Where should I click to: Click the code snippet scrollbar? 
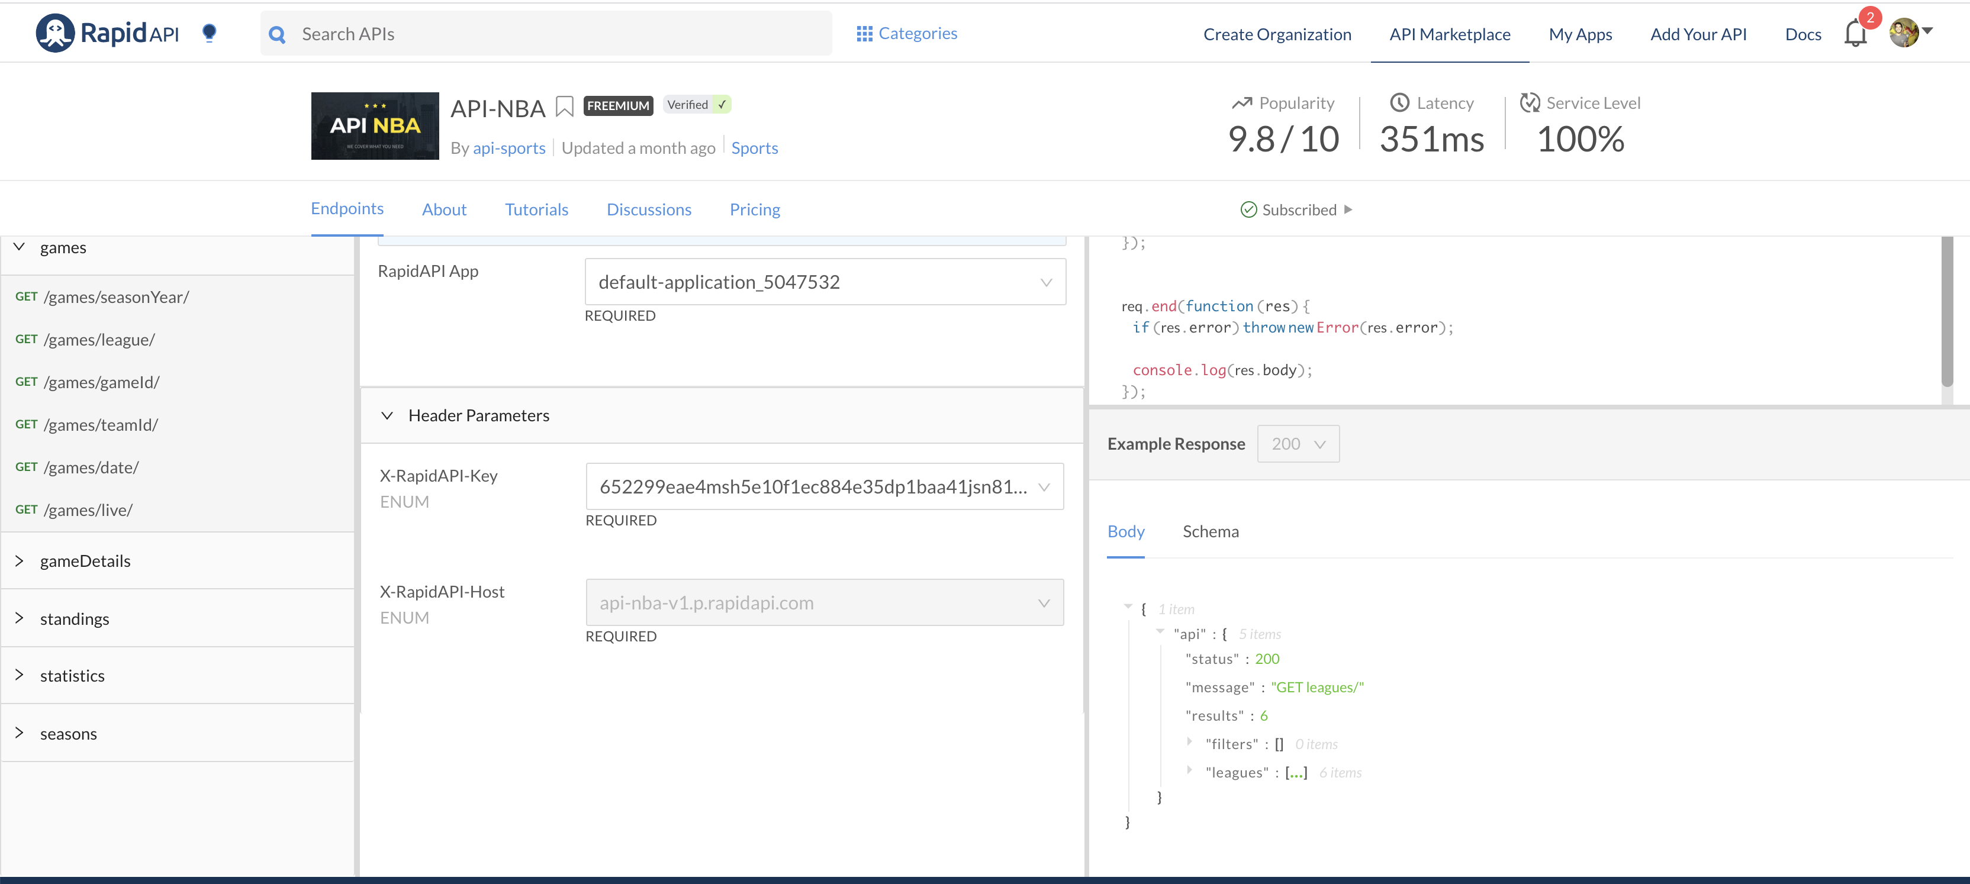pos(1947,312)
